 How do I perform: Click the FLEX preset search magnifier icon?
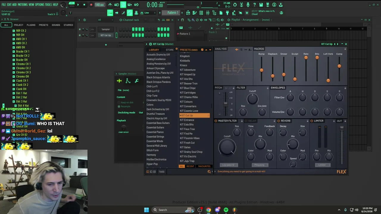pyautogui.click(x=209, y=171)
